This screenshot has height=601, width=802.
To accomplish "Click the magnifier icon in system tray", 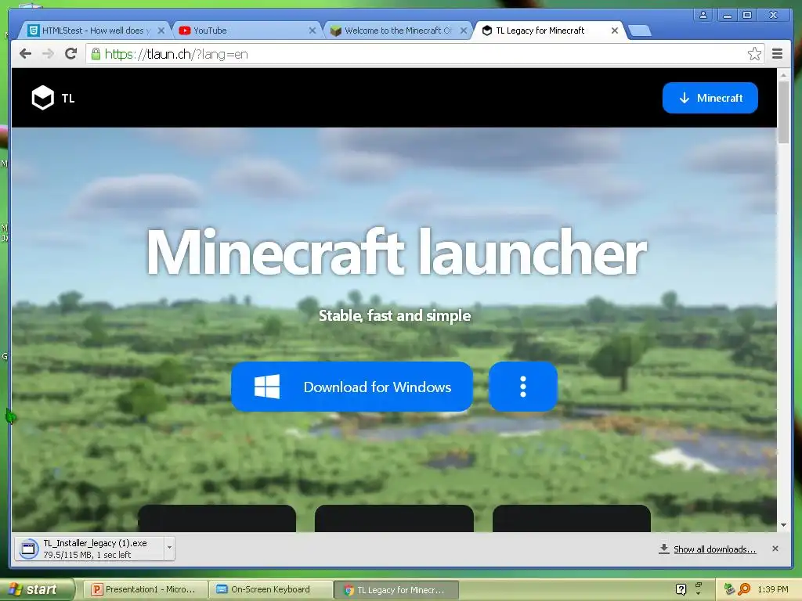I will (744, 589).
